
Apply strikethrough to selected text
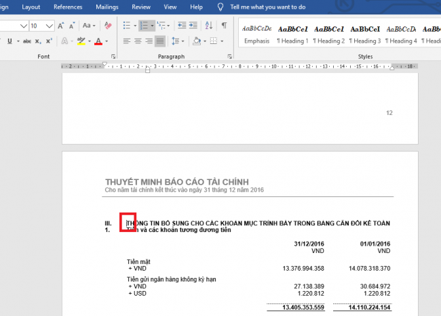(x=27, y=41)
